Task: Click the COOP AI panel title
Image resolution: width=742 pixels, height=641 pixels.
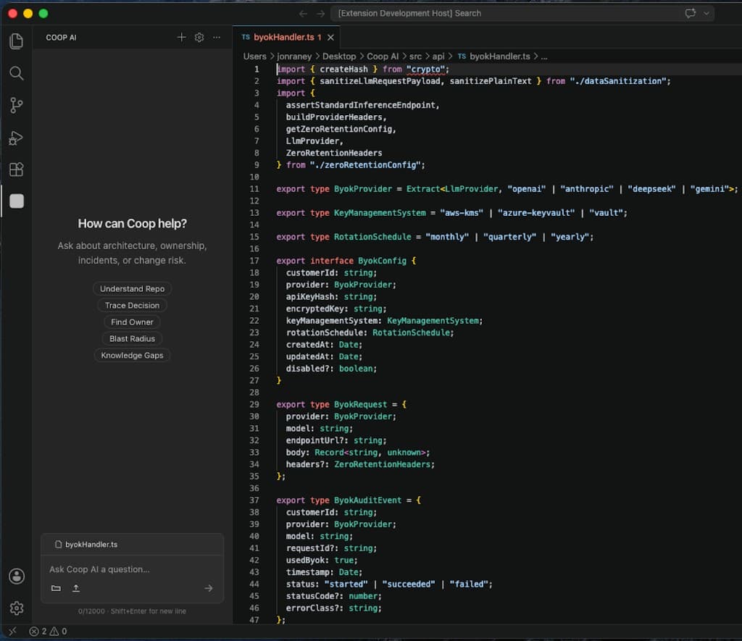Action: tap(61, 38)
